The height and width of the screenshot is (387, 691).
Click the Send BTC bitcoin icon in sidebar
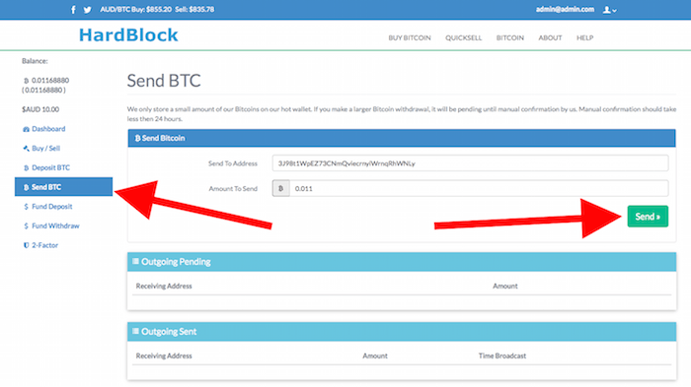click(x=26, y=187)
